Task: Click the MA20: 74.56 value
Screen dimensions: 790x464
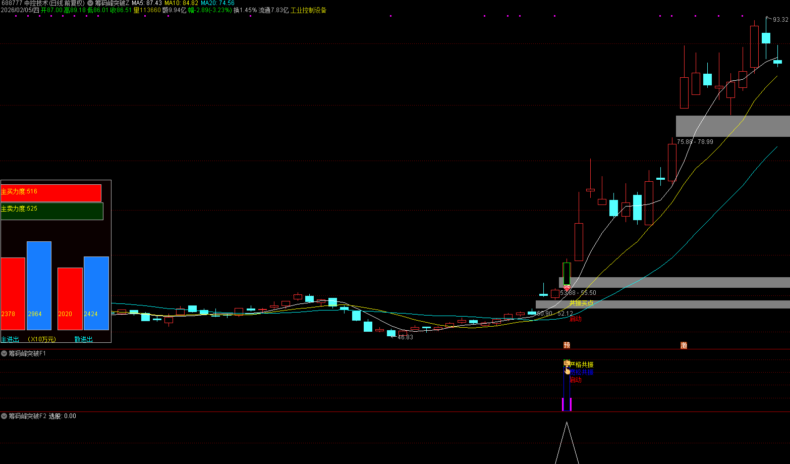Action: tap(217, 3)
